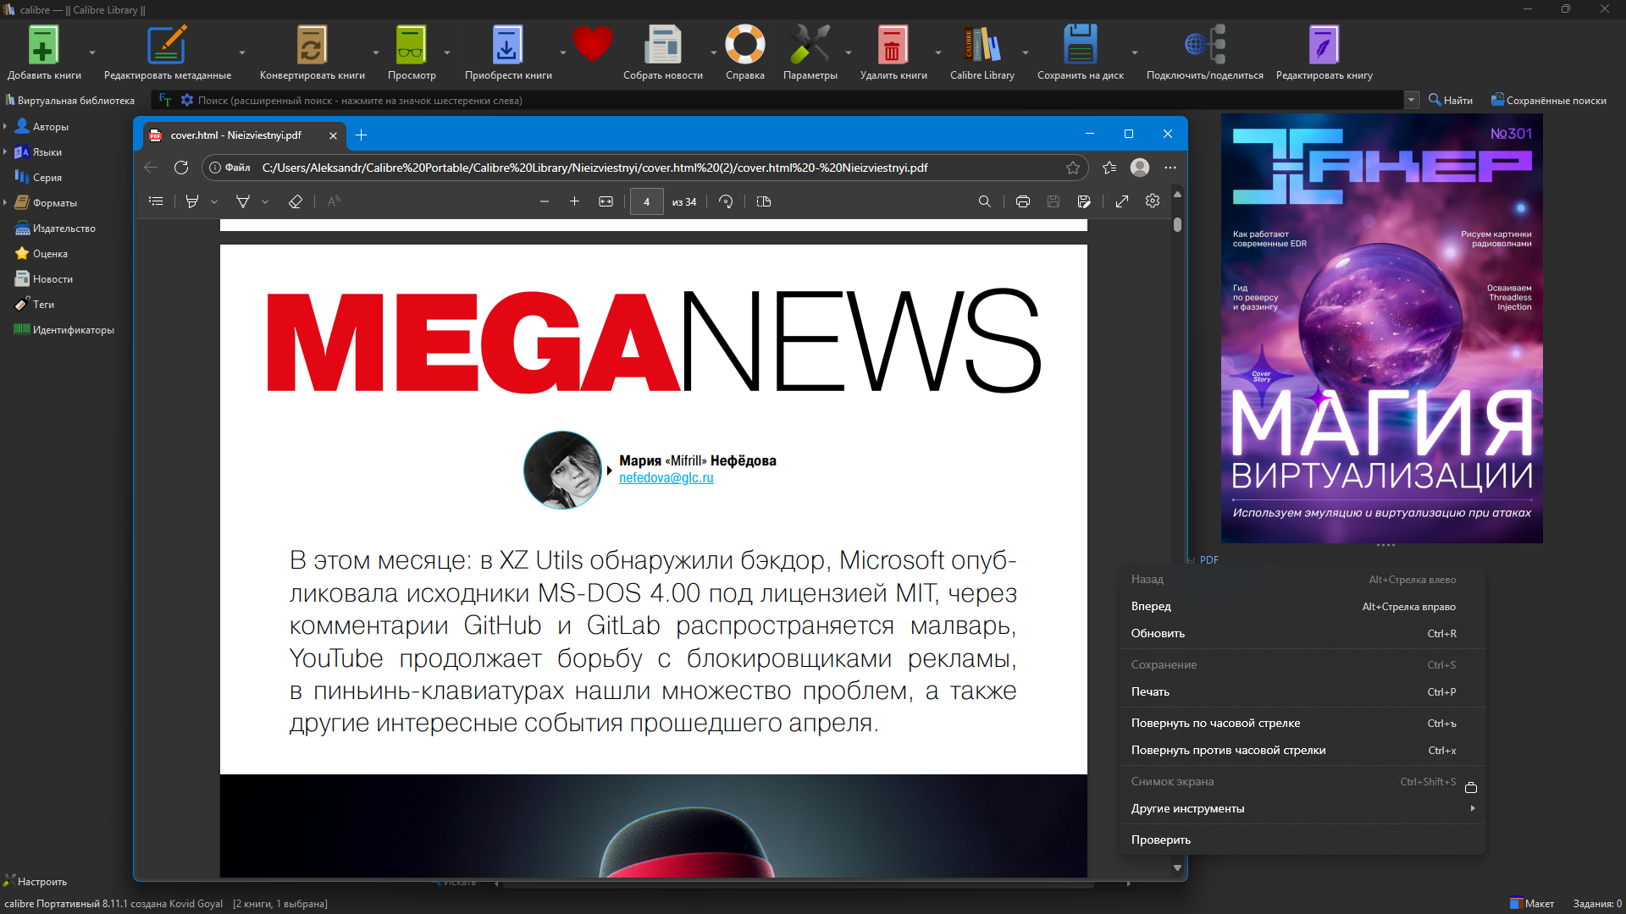Click the PDF page number field
This screenshot has height=914, width=1626.
tap(646, 201)
